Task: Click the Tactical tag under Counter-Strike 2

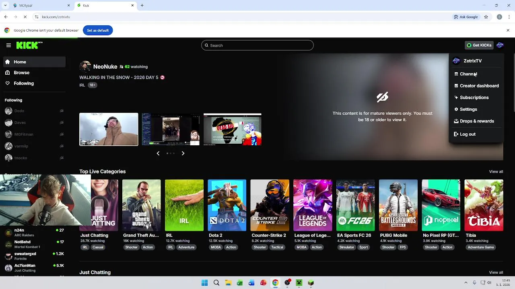Action: [x=277, y=247]
